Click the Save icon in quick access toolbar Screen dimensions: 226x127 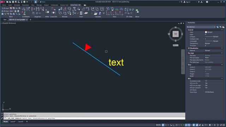(x=13, y=2)
